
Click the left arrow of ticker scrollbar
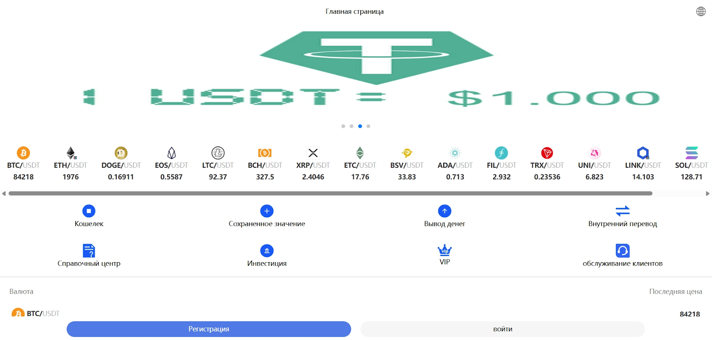(x=4, y=194)
